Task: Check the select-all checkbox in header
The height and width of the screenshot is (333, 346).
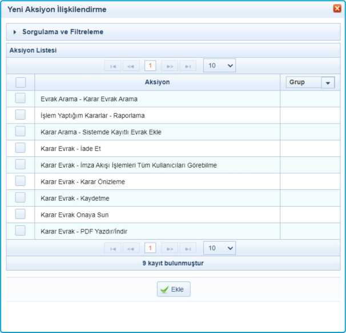Action: click(x=20, y=82)
